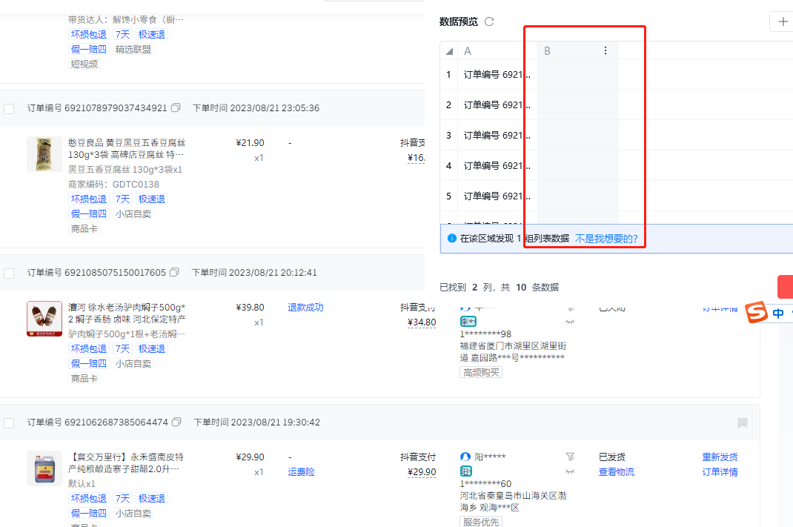The image size is (793, 527).
Task: Click the filter icon beside buyer 阳*****
Action: (x=570, y=457)
